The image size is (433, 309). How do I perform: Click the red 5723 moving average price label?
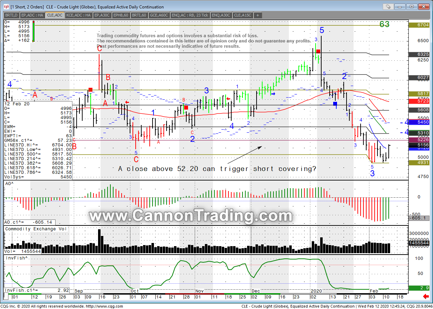pos(418,101)
